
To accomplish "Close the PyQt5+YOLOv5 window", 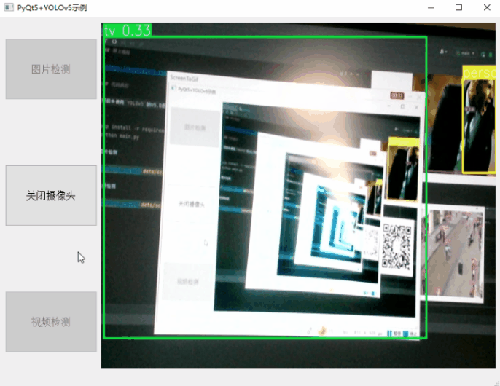I will coord(487,8).
